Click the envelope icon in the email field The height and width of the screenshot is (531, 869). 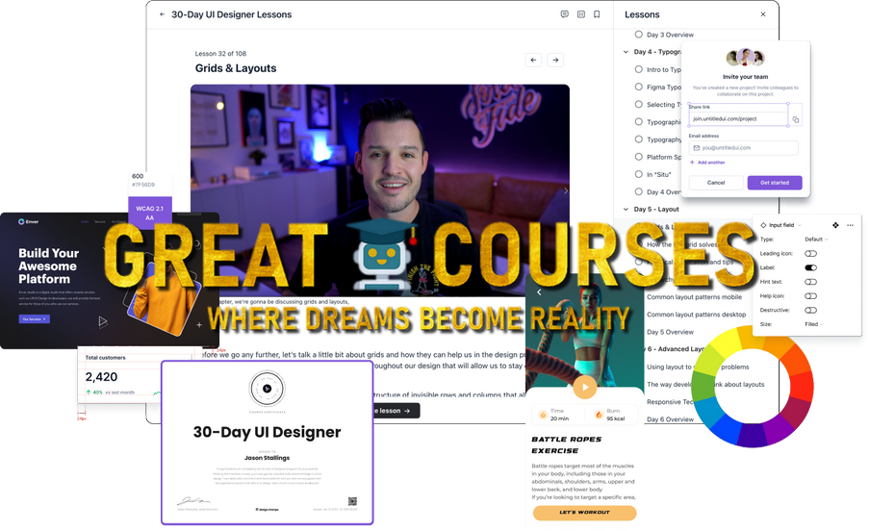697,148
